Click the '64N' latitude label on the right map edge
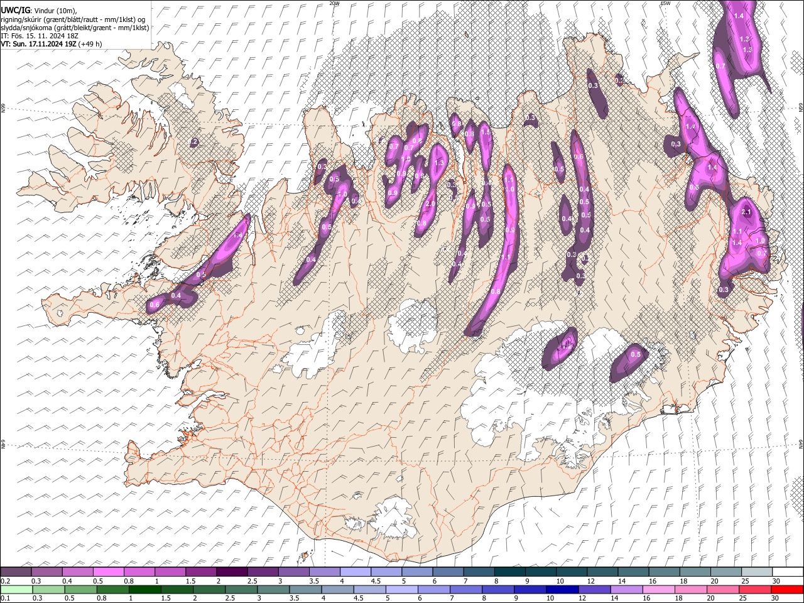 (x=801, y=443)
